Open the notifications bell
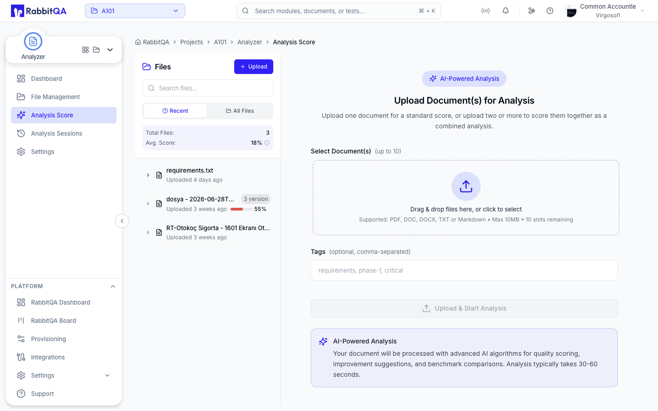This screenshot has height=411, width=658. (505, 11)
